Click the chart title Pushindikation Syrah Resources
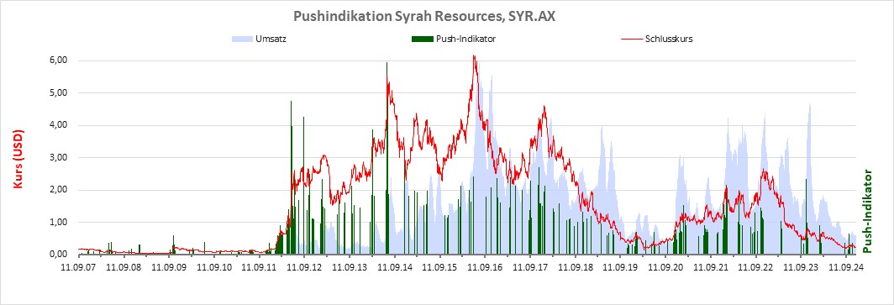This screenshot has height=305, width=894. pos(424,16)
